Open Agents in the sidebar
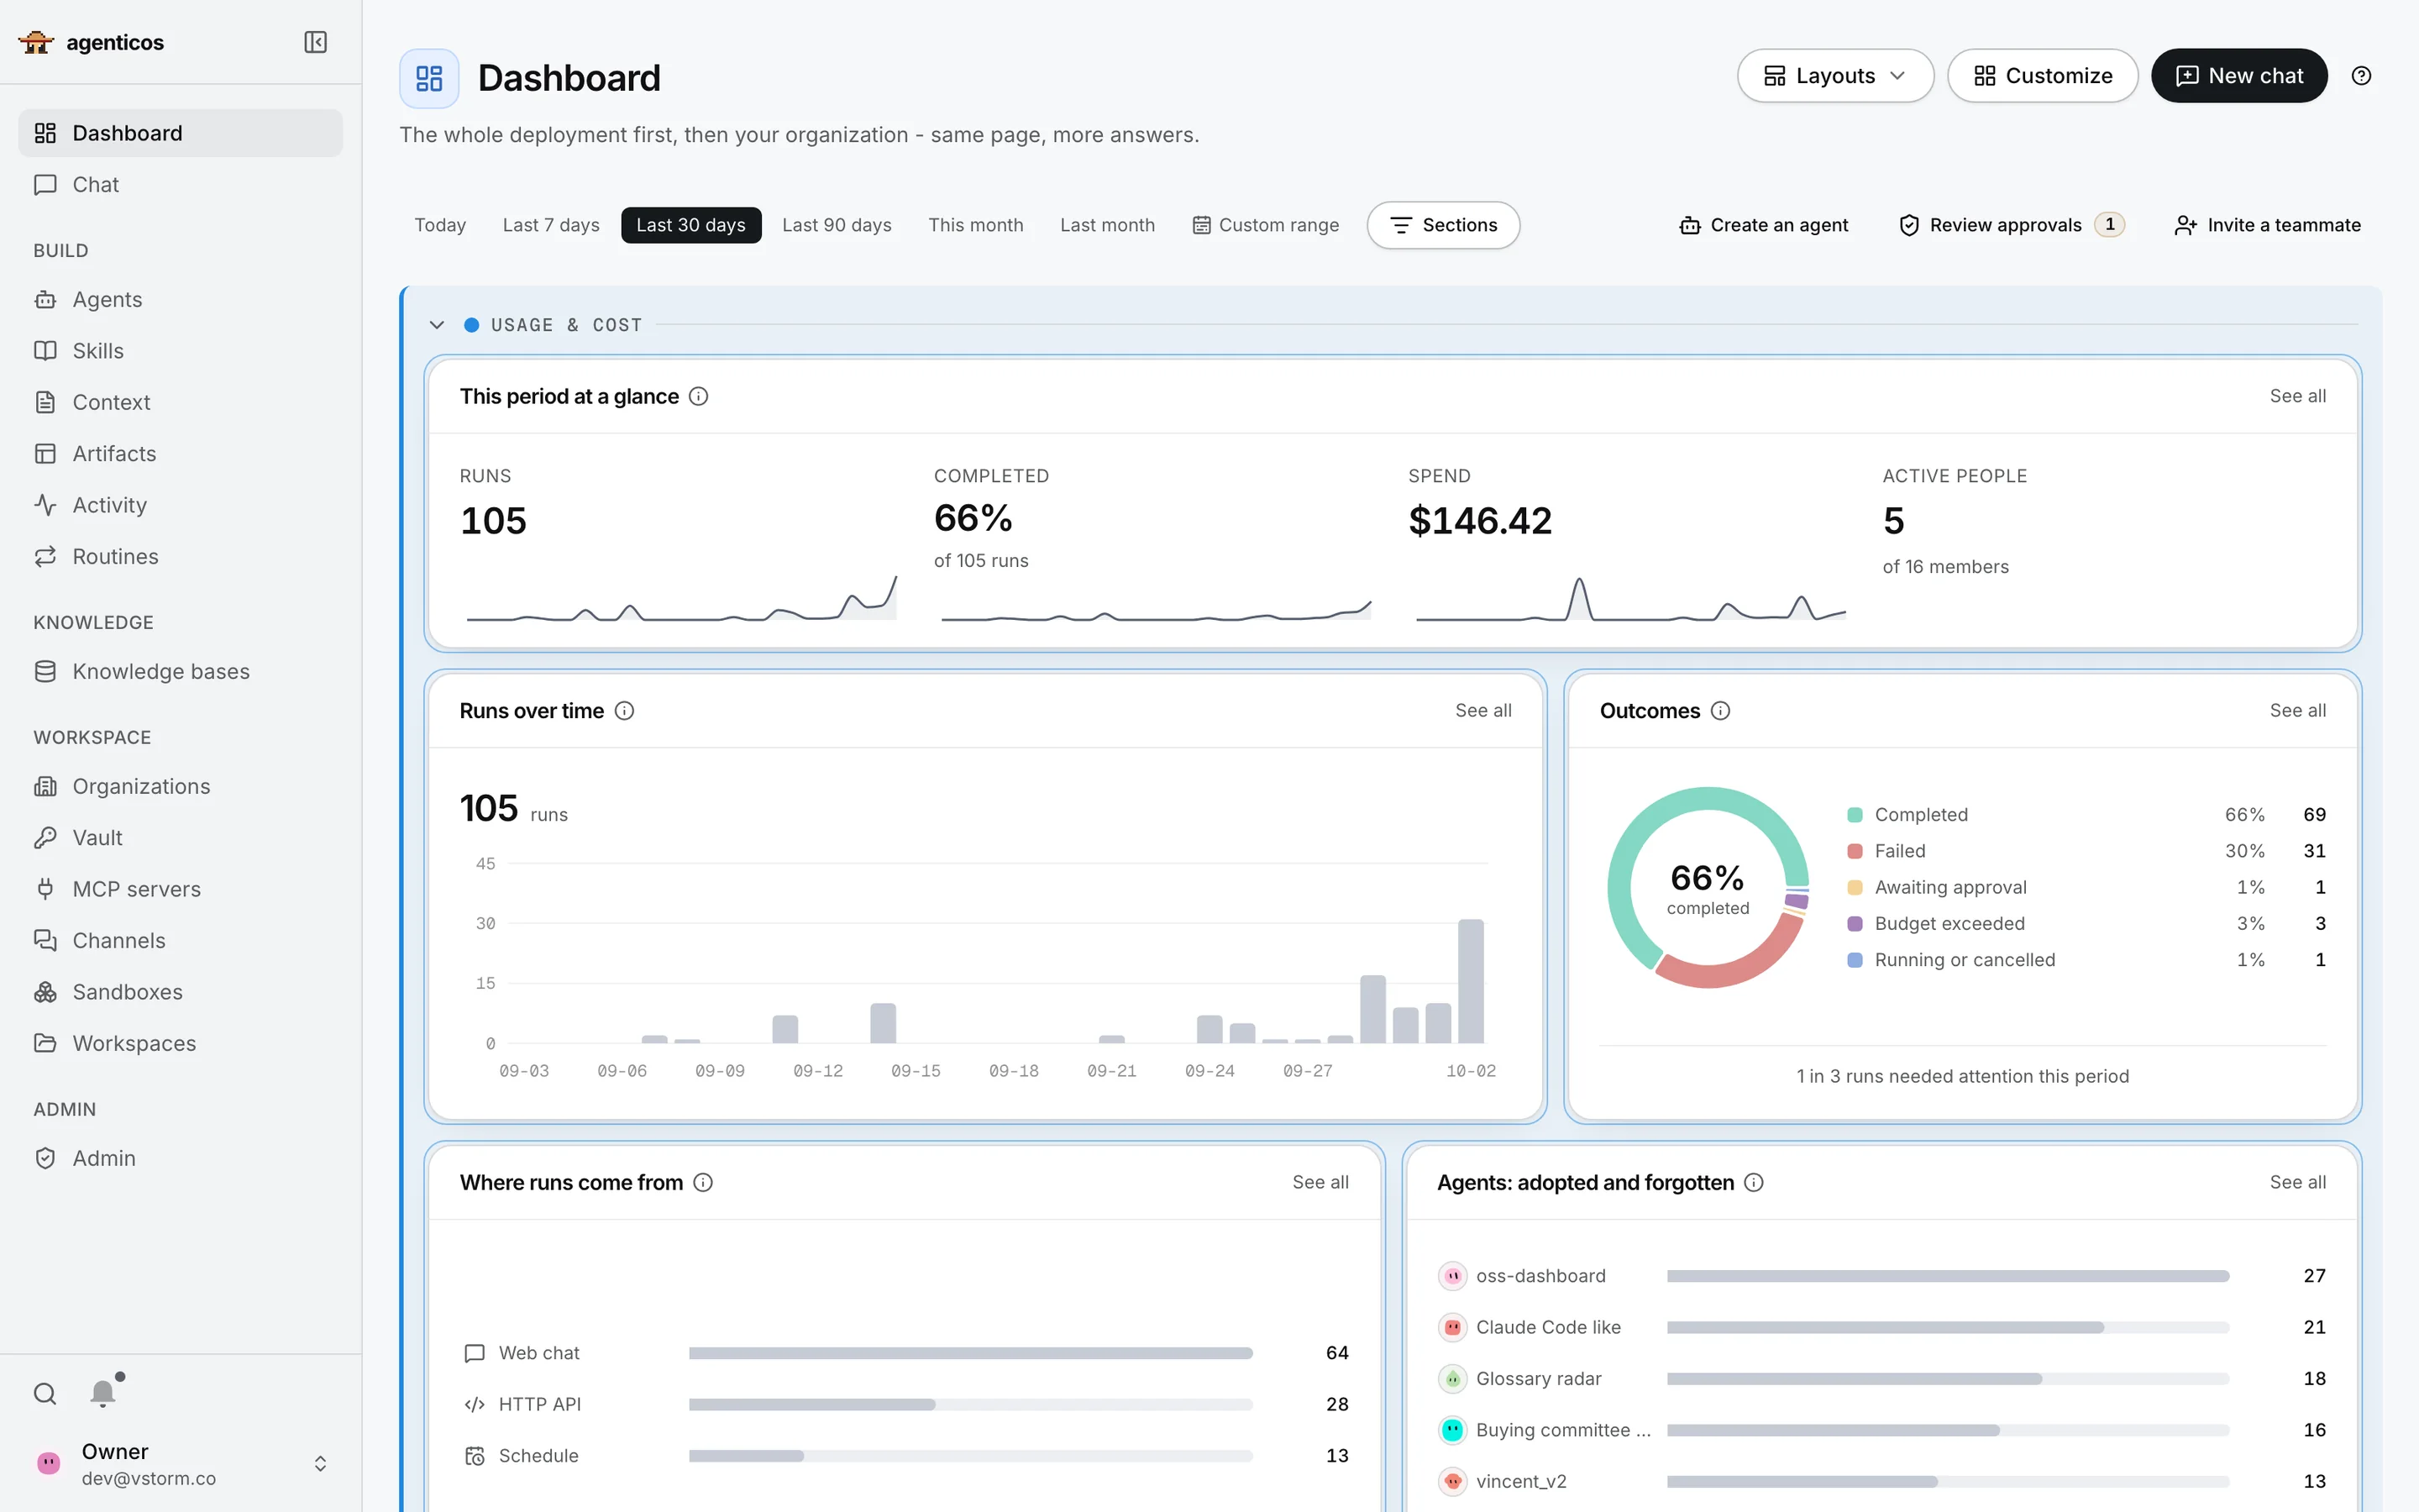This screenshot has width=2419, height=1512. coord(180,300)
